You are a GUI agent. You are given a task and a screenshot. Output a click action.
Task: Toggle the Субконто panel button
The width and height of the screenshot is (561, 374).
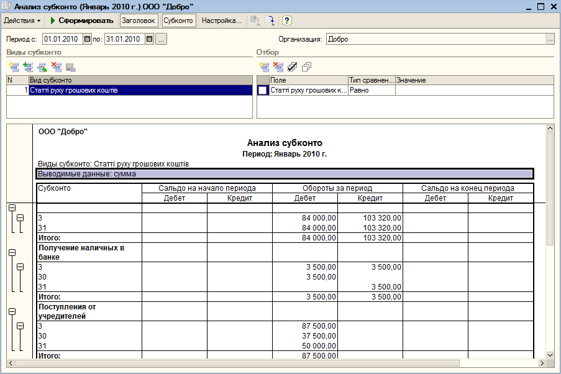point(178,21)
